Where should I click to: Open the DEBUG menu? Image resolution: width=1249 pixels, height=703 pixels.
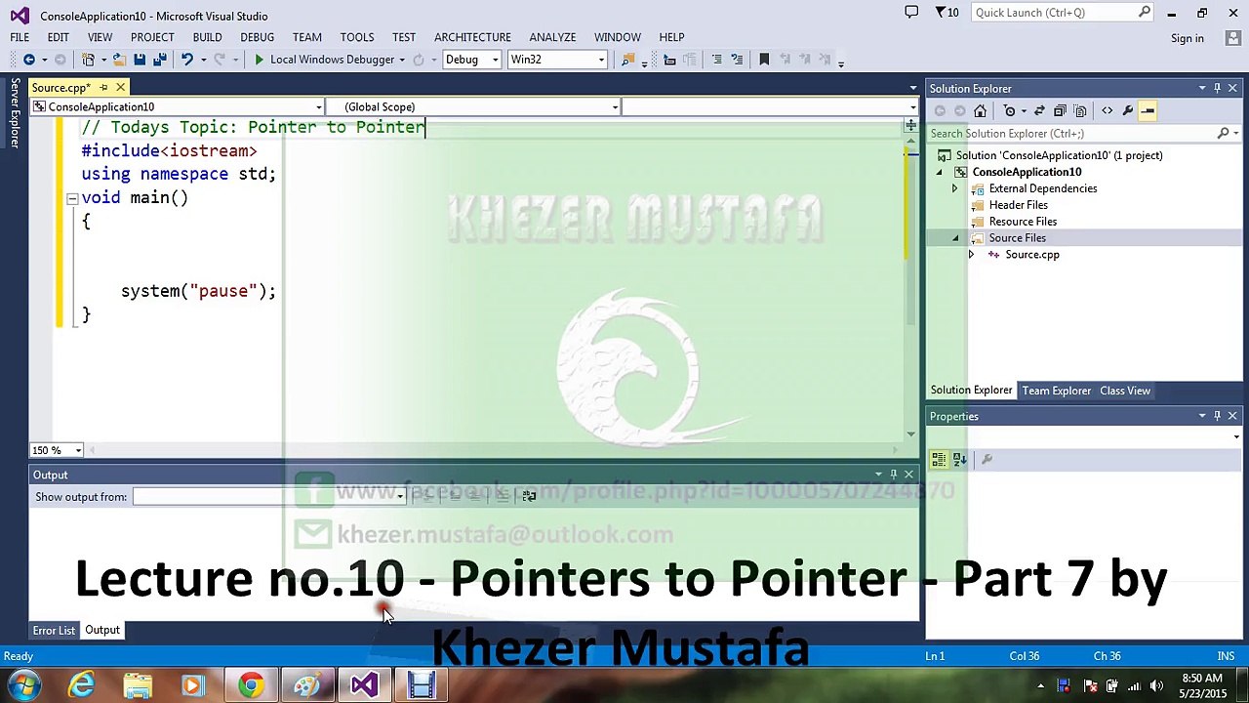pyautogui.click(x=257, y=37)
